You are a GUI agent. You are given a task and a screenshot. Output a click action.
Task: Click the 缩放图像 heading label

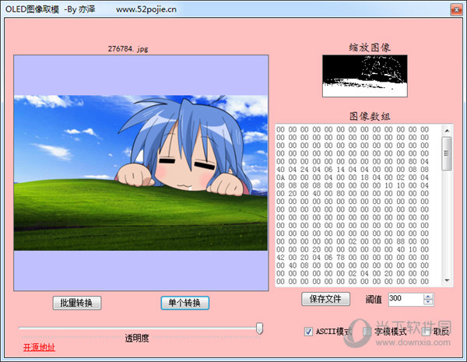tap(369, 47)
